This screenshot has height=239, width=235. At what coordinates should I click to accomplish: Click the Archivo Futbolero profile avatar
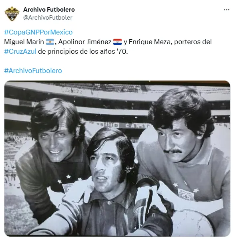12,14
